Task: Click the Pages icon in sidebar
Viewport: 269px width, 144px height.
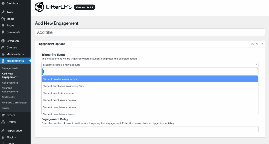Action: click(x=3, y=25)
